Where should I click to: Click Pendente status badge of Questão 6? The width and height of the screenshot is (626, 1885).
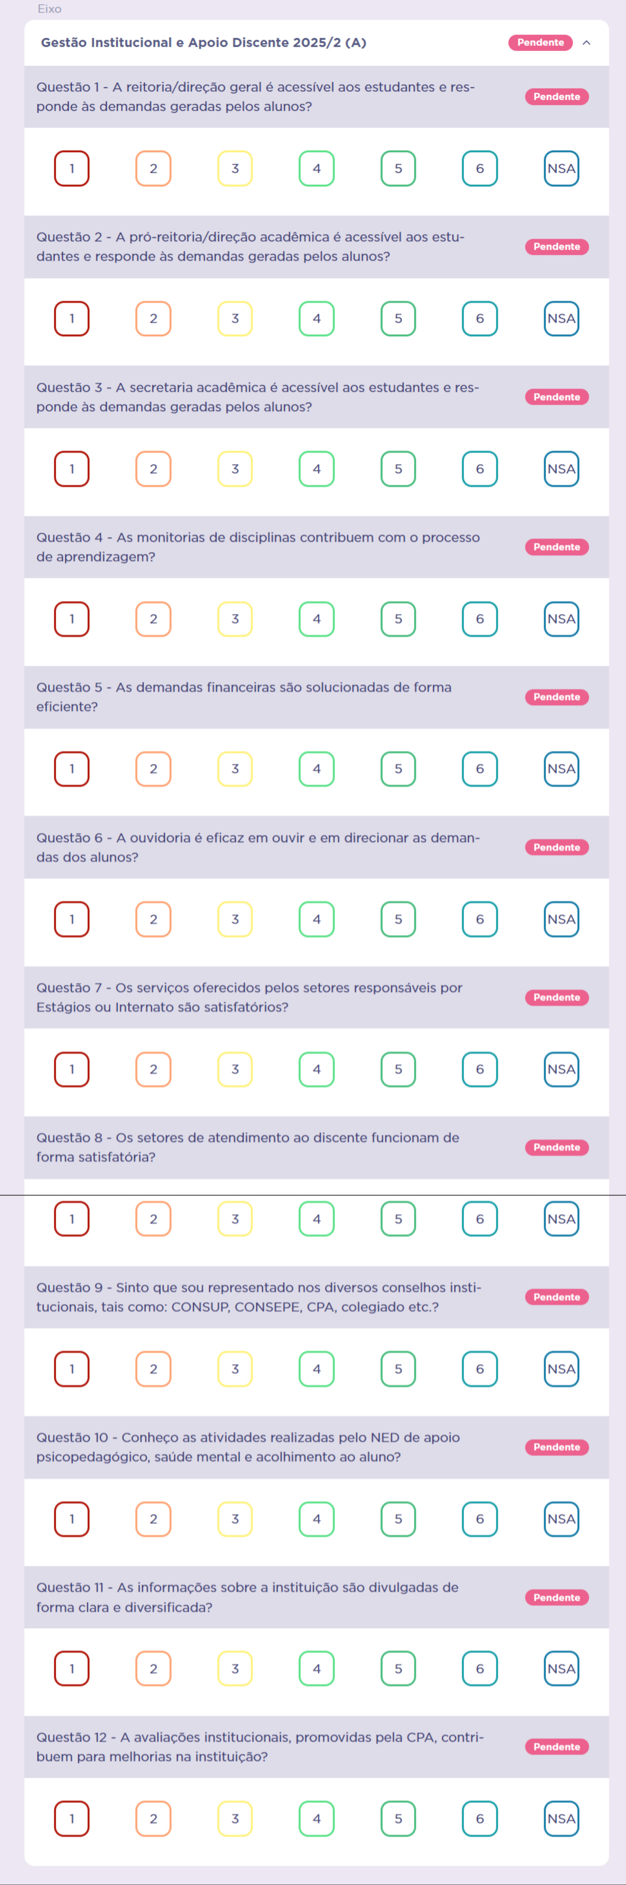tap(557, 847)
